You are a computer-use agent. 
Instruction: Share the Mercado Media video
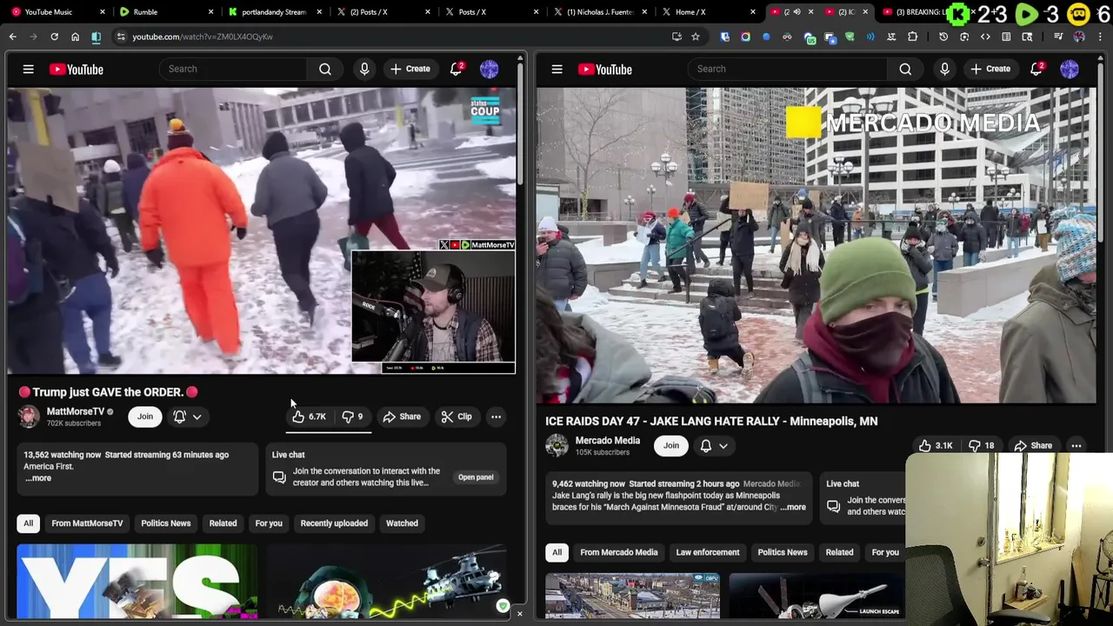click(x=1033, y=445)
